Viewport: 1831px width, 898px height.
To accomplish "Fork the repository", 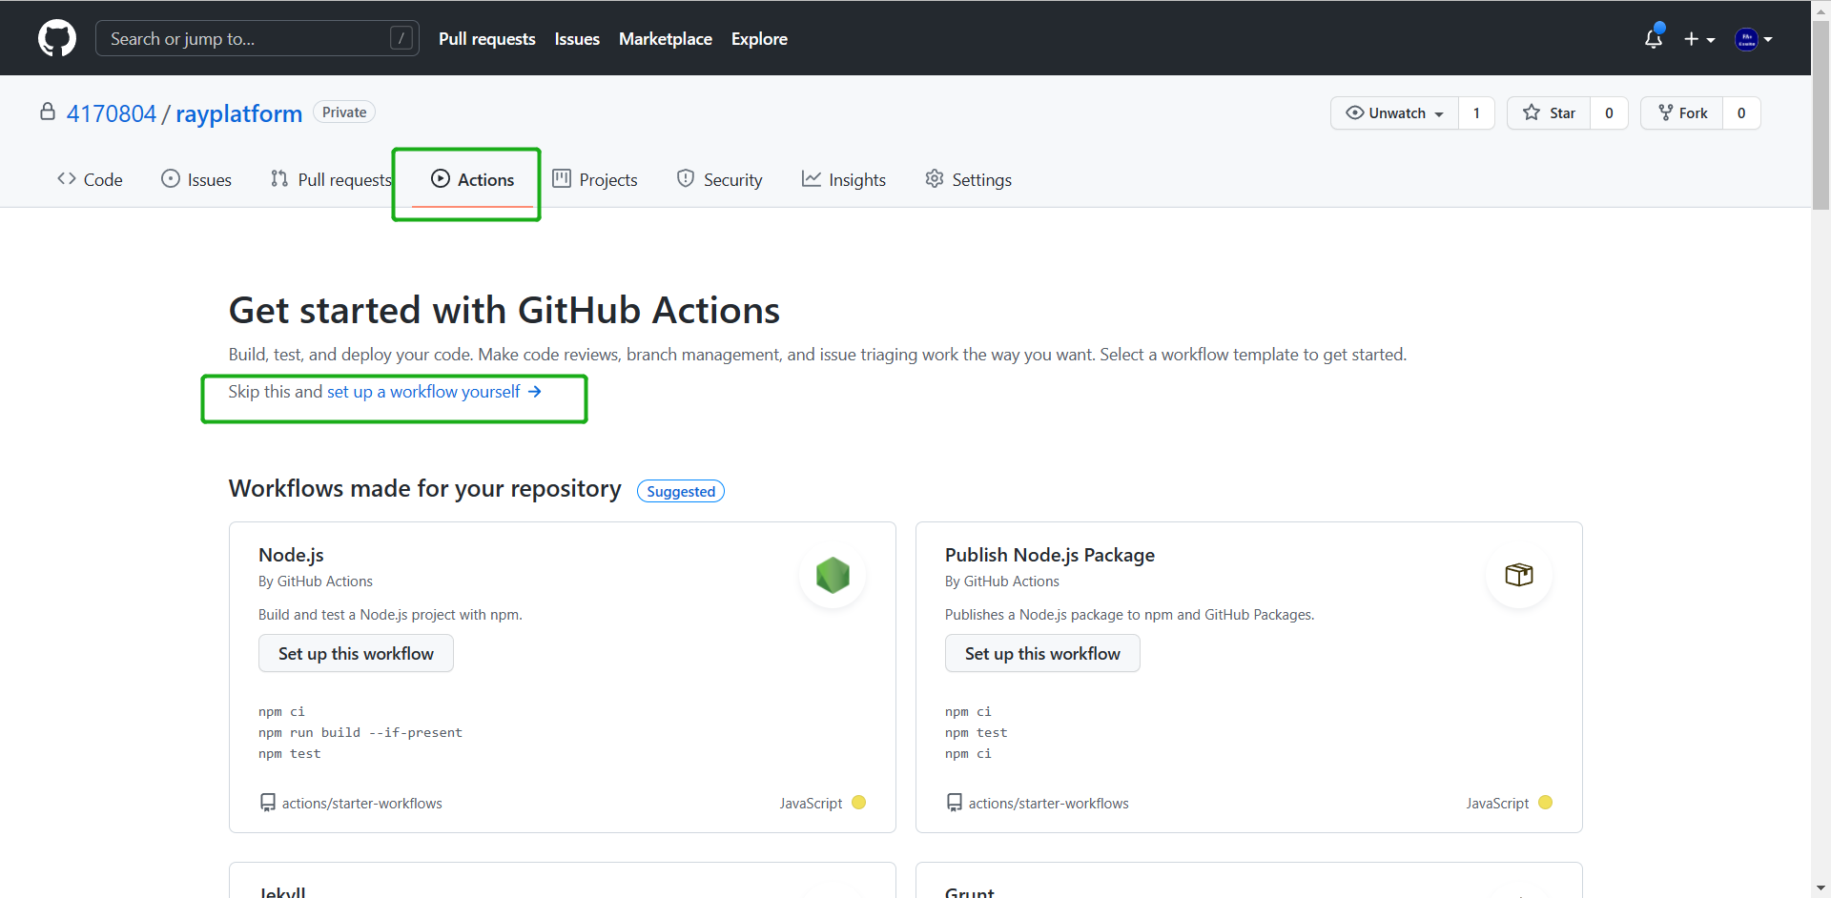I will pyautogui.click(x=1682, y=112).
